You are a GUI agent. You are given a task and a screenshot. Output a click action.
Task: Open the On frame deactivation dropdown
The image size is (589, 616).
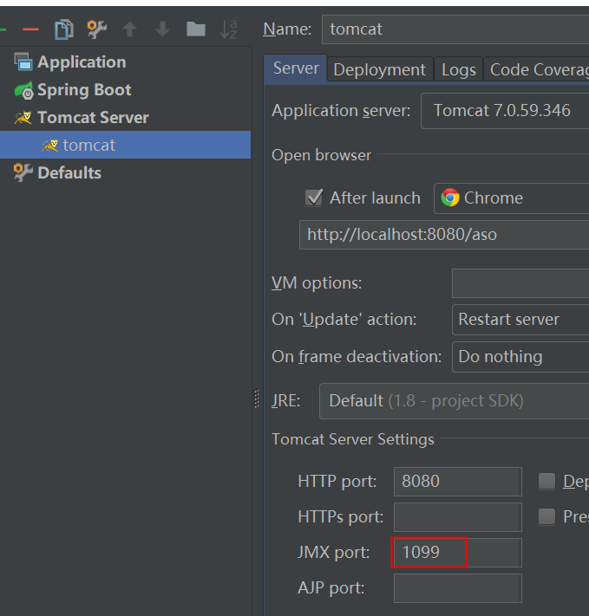[520, 357]
